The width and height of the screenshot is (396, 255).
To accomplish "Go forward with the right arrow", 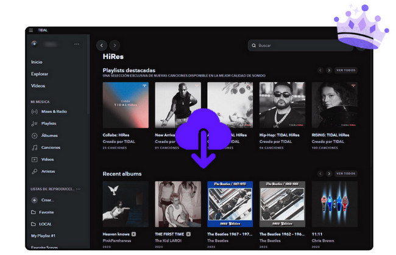I will pyautogui.click(x=115, y=46).
